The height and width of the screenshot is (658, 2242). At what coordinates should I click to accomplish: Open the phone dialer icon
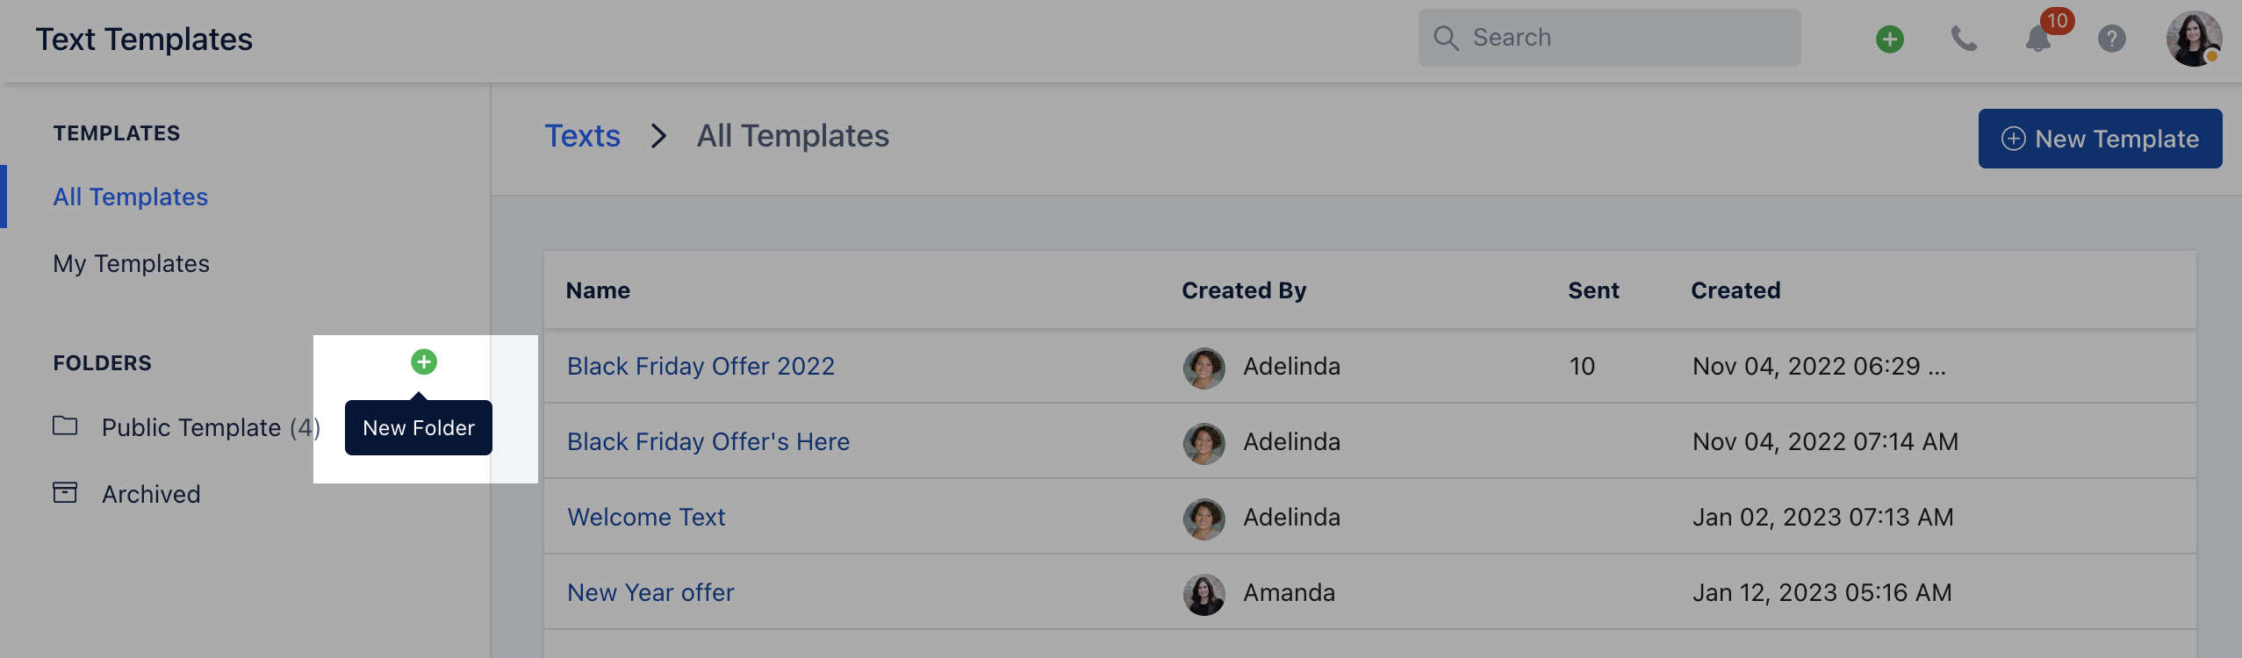1964,39
